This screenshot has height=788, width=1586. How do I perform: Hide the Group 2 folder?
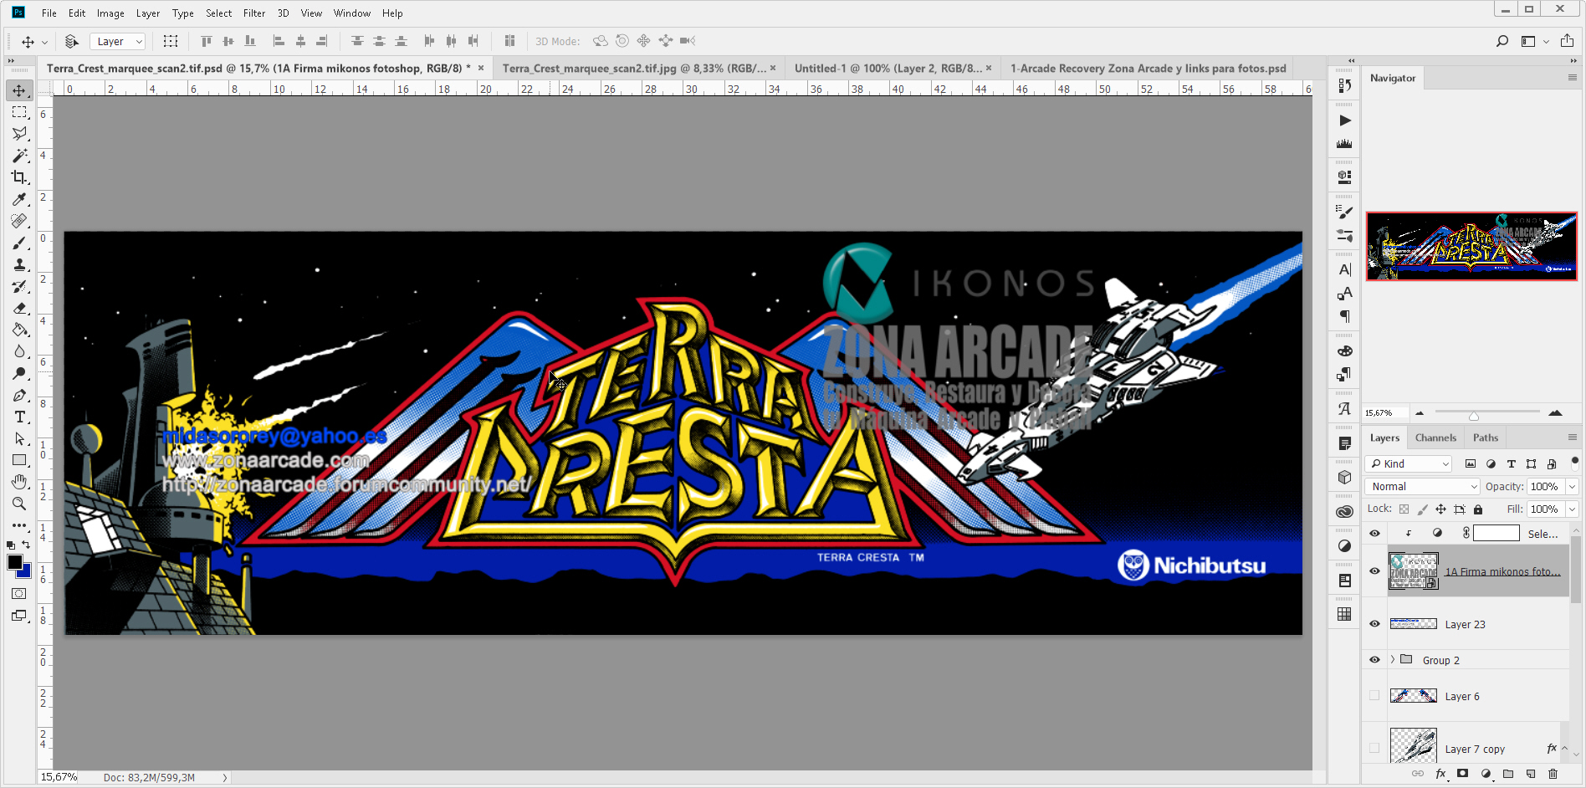tap(1374, 660)
